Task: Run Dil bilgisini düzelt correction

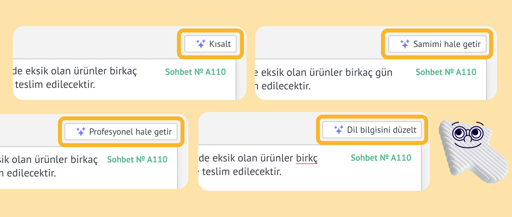Action: click(x=372, y=130)
